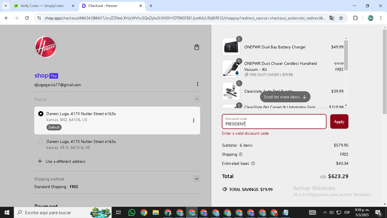The width and height of the screenshot is (387, 218).
Task: Open Chrome's three-dot menu
Action: (x=381, y=18)
